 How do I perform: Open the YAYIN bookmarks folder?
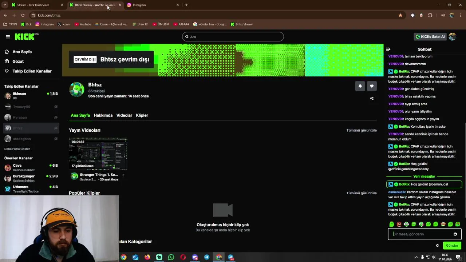(10, 24)
